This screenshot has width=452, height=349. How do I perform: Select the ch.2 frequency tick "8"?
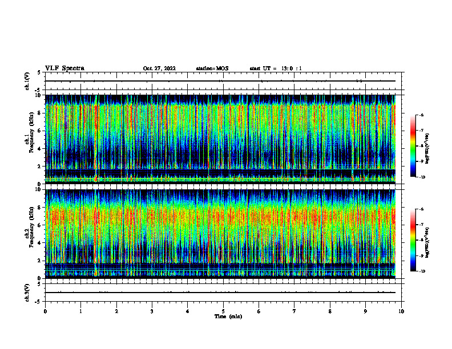(x=39, y=208)
